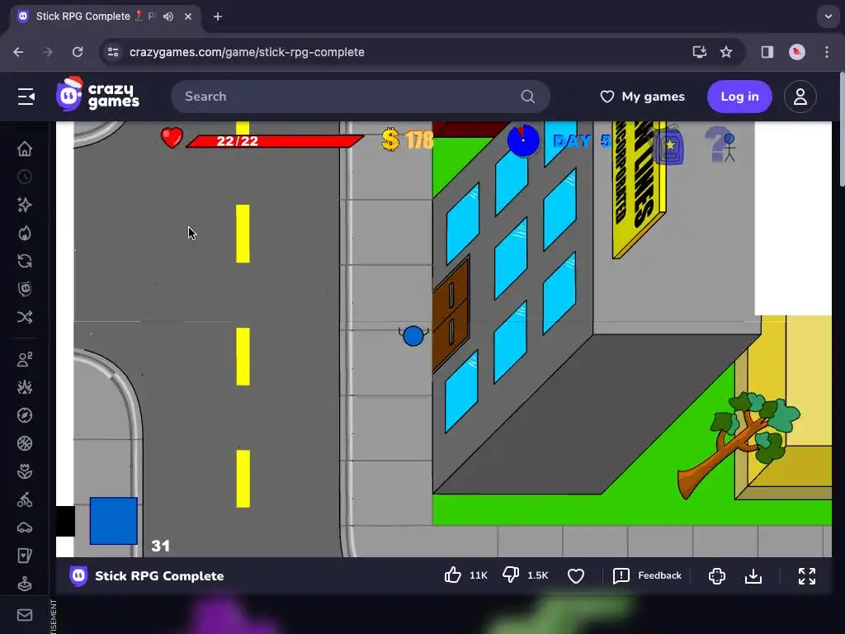Viewport: 845px width, 634px height.
Task: Click the red health bar 22/22
Action: [x=275, y=141]
